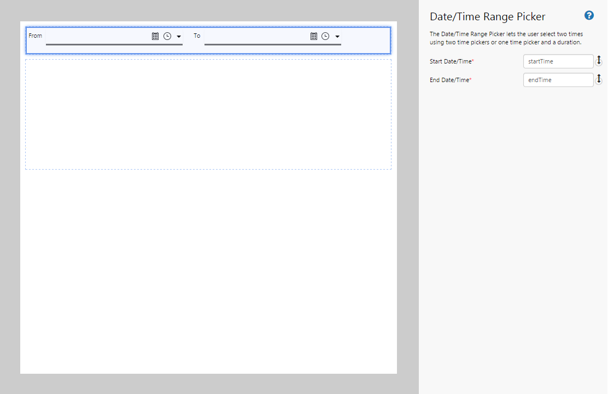608x394 pixels.
Task: Open the From field clock picker
Action: click(x=167, y=36)
